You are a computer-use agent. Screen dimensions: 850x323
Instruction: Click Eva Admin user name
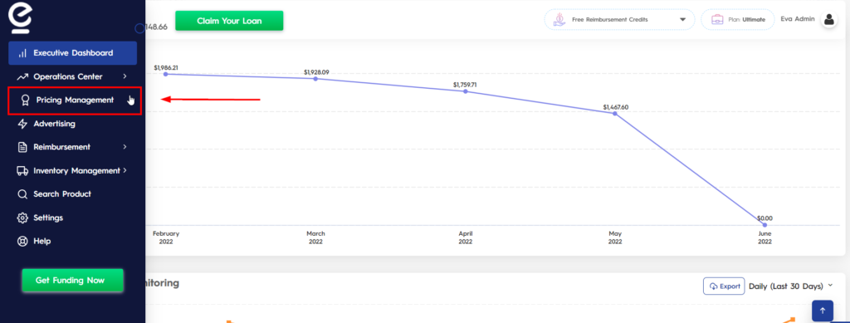pyautogui.click(x=798, y=19)
